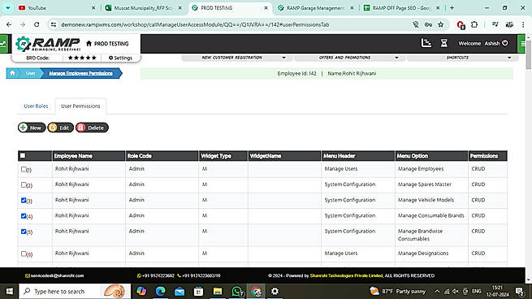
Task: Click the RAMP logo
Action: pos(47,44)
